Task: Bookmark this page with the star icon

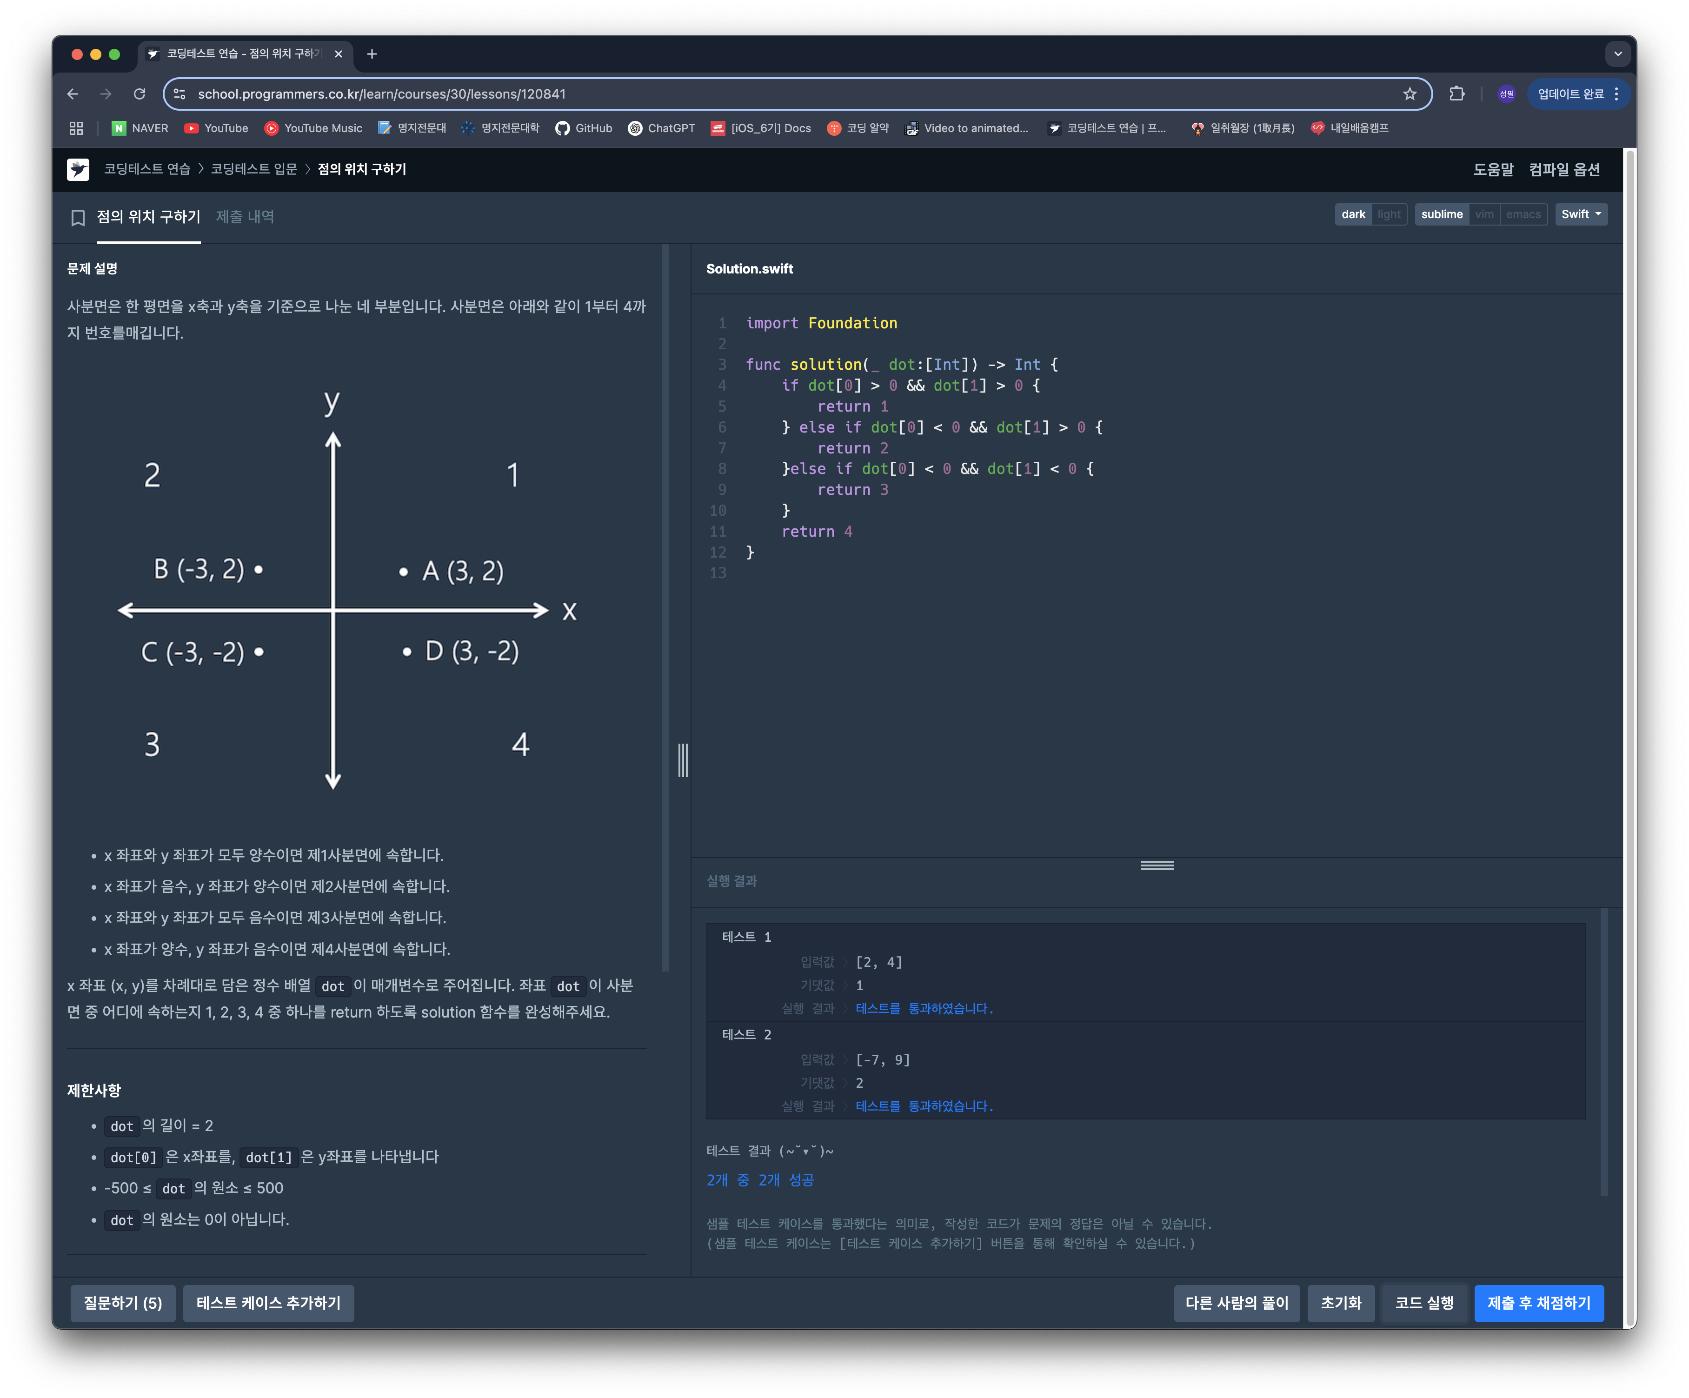Action: (1409, 94)
